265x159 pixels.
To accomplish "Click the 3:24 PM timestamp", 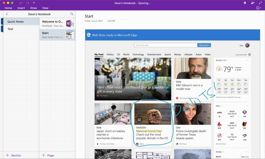I will pos(111,21).
